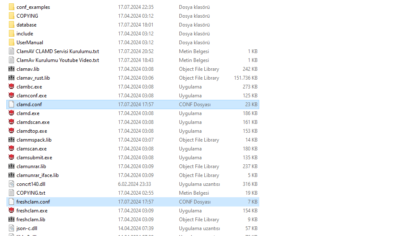Image resolution: width=398 pixels, height=236 pixels.
Task: Click the concrt140.dll file icon
Action: [x=11, y=184]
